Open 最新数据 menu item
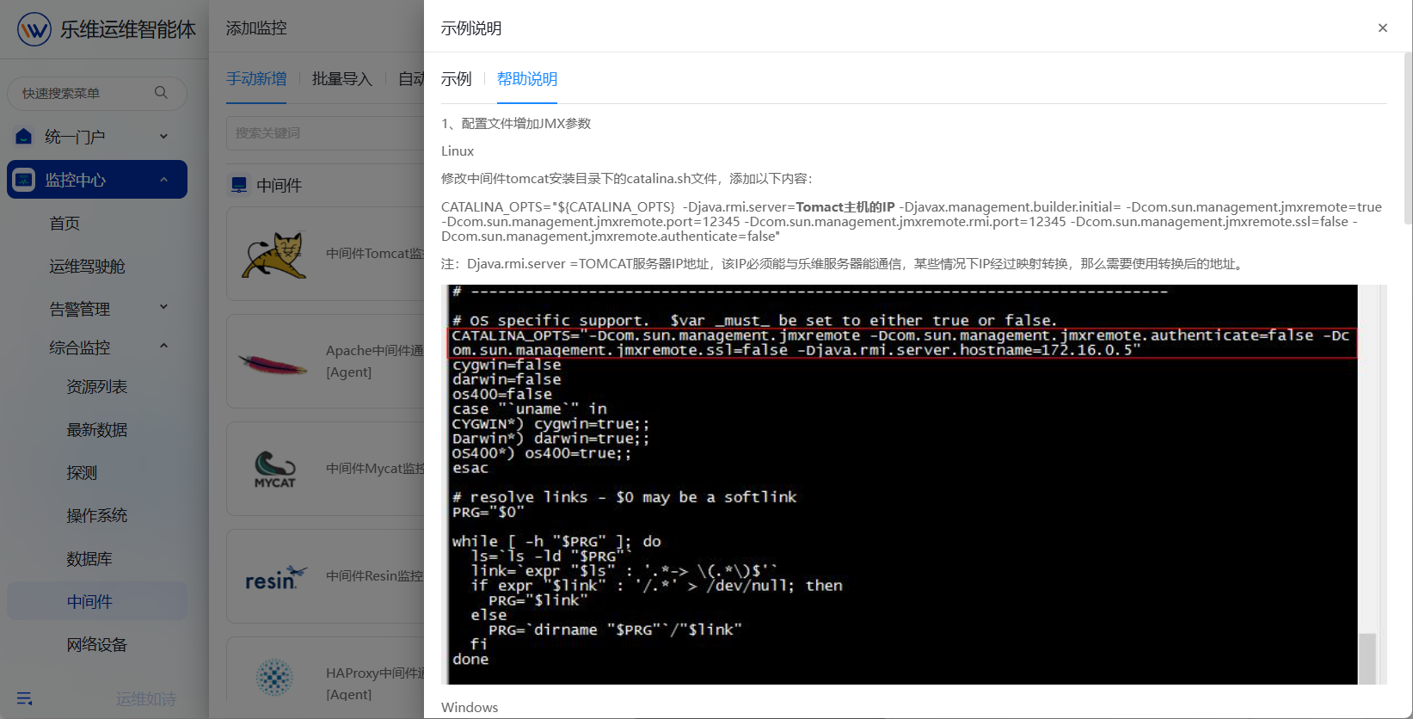The height and width of the screenshot is (719, 1413). (x=97, y=430)
